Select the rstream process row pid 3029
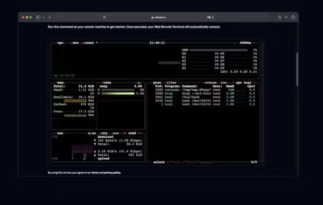323x205 pixels. (205, 90)
